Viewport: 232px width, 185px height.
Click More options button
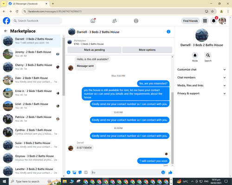tap(147, 50)
